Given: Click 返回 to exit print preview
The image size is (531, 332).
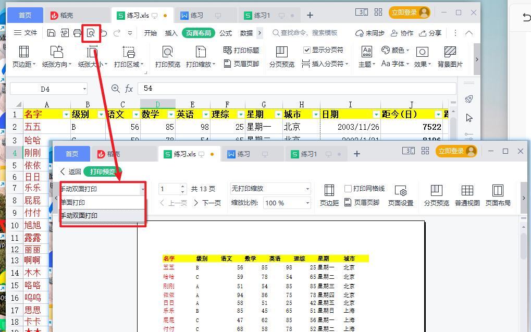Looking at the screenshot, I should [71, 172].
